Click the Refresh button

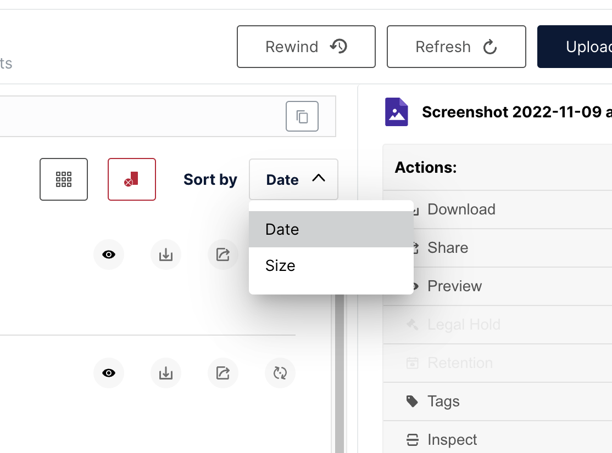(x=457, y=47)
